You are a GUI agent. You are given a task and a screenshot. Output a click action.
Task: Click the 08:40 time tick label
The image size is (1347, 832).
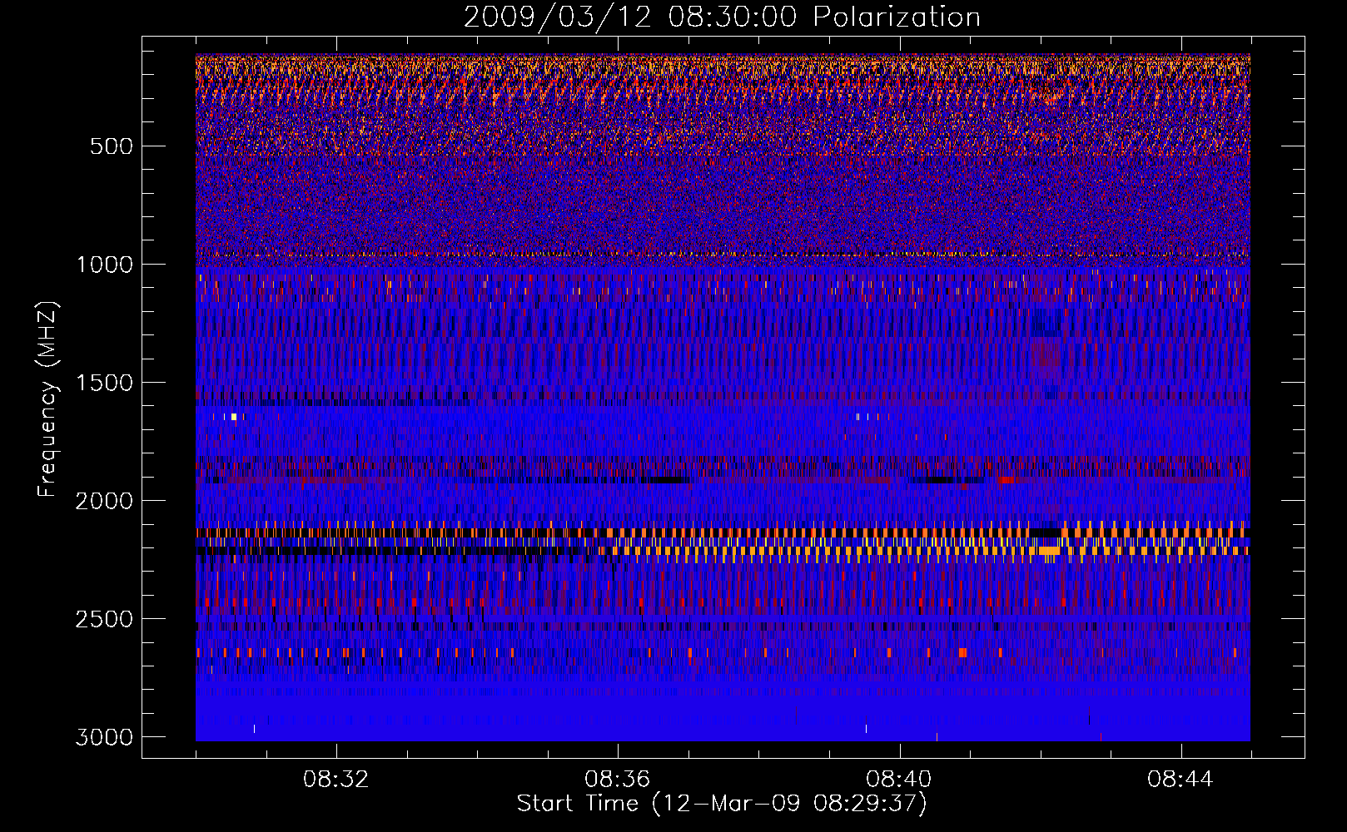click(899, 780)
